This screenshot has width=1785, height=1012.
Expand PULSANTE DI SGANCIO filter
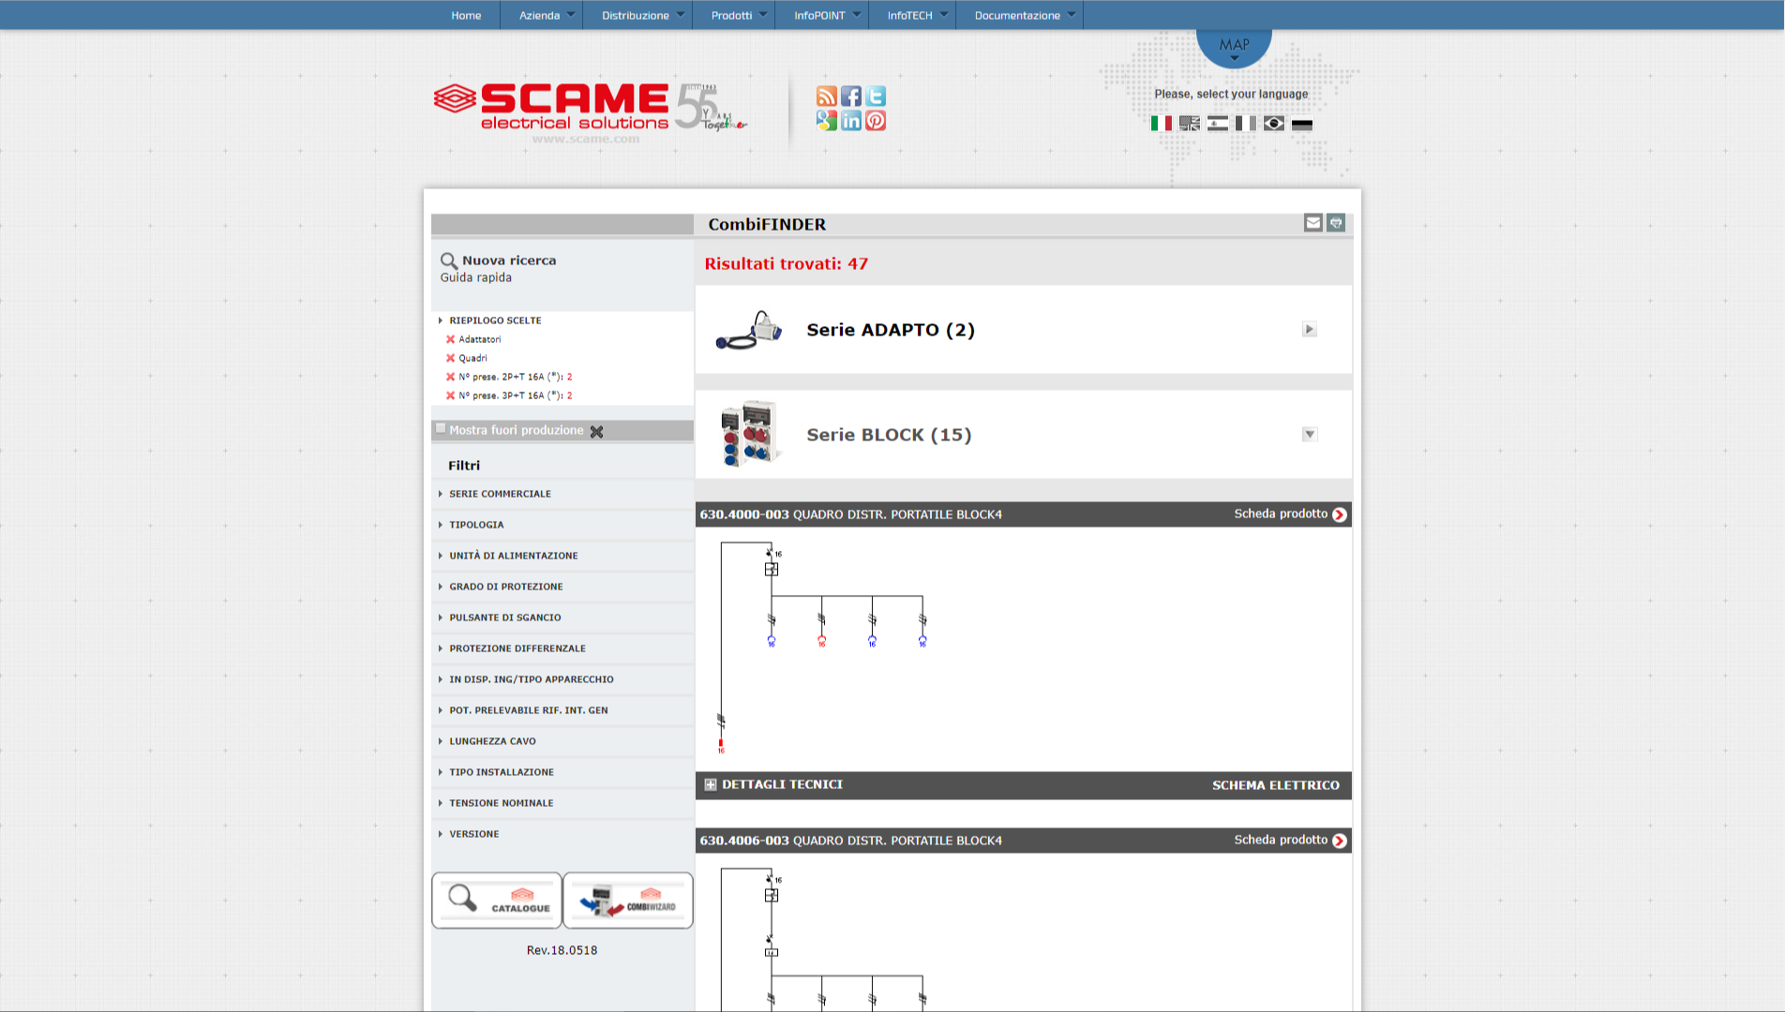pyautogui.click(x=504, y=618)
